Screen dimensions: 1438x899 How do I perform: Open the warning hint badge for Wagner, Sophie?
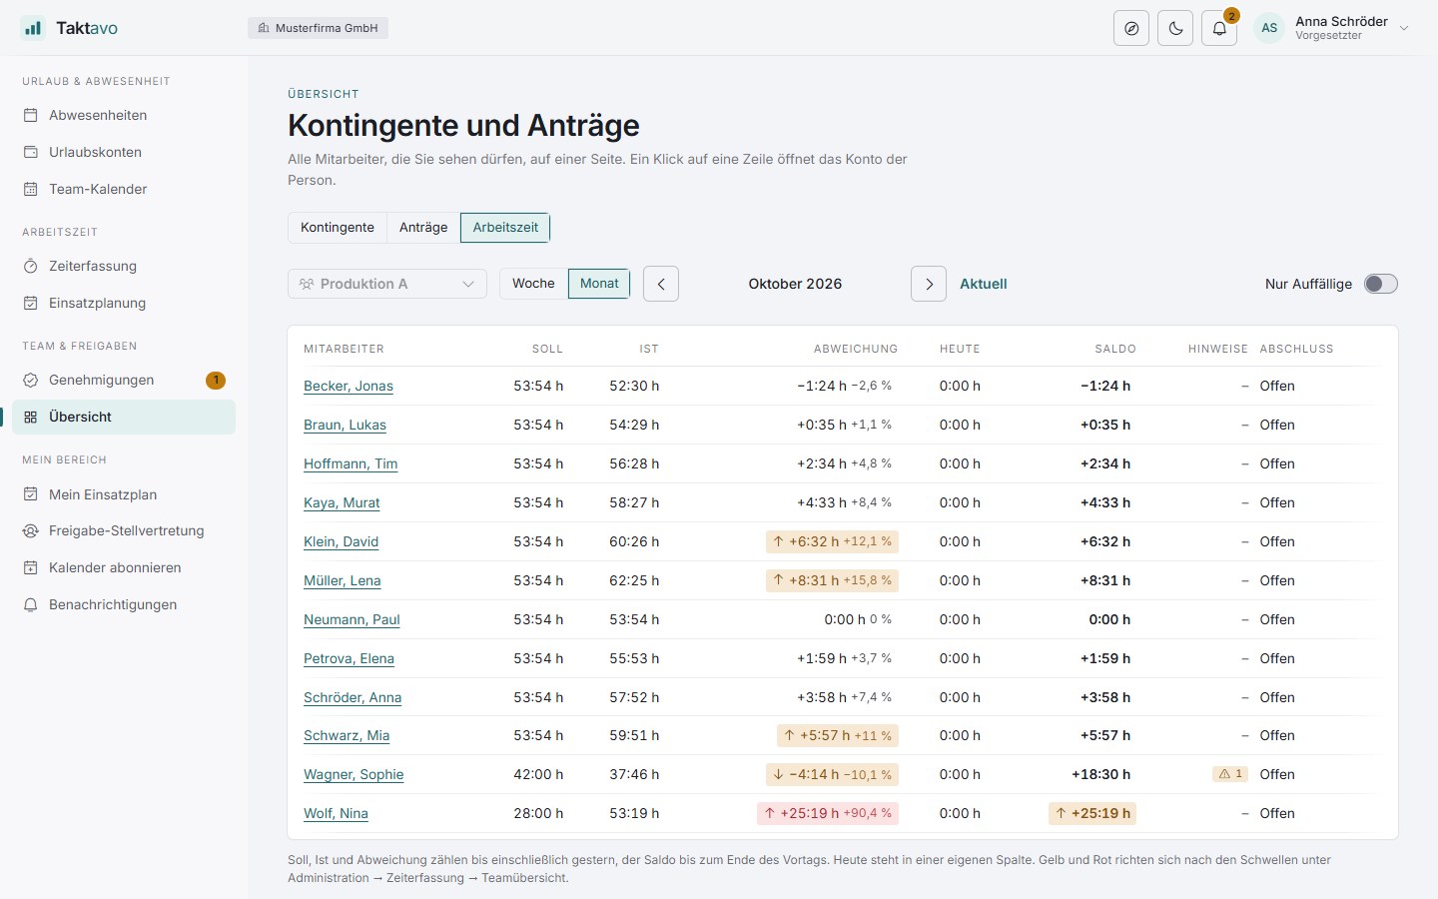pos(1229,774)
